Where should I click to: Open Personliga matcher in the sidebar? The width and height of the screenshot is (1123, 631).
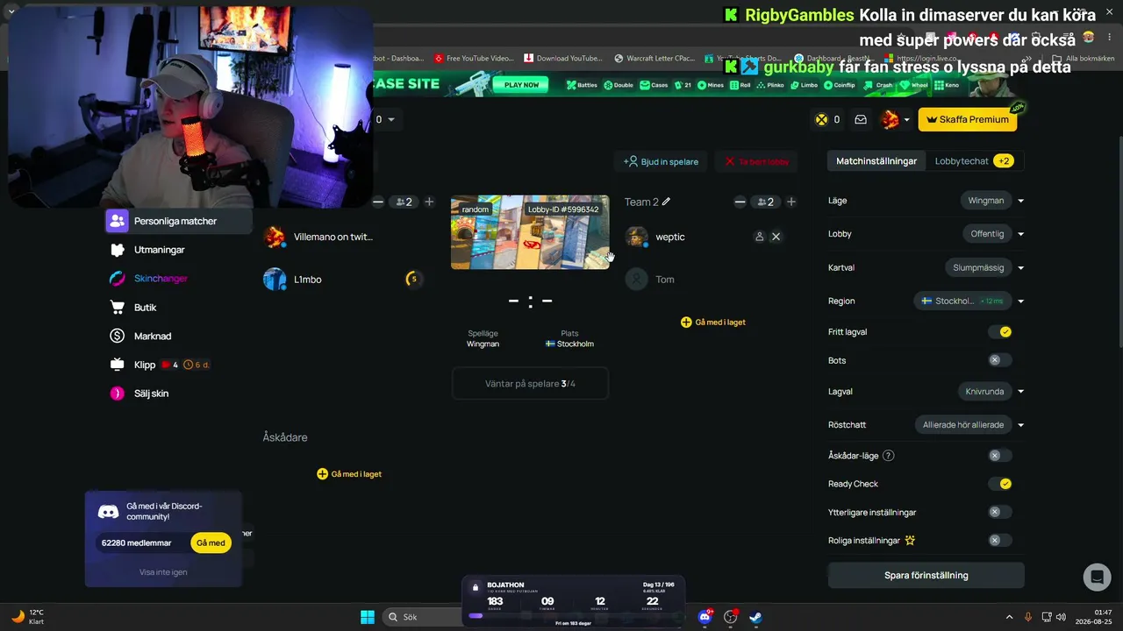point(178,221)
